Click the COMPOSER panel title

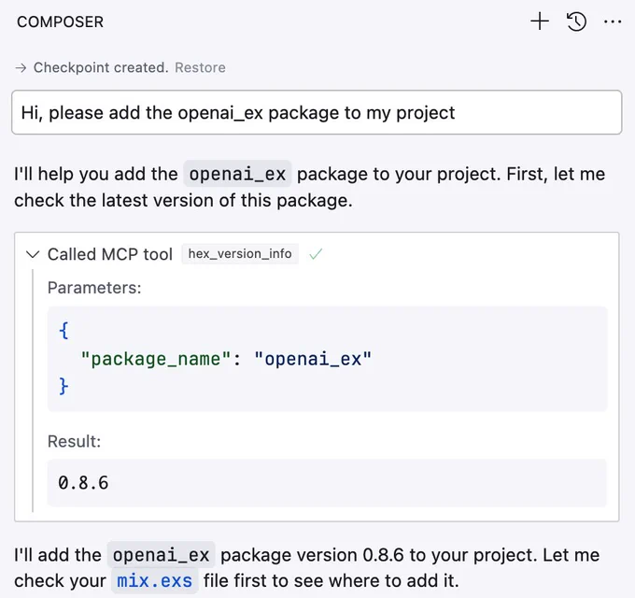click(x=61, y=21)
